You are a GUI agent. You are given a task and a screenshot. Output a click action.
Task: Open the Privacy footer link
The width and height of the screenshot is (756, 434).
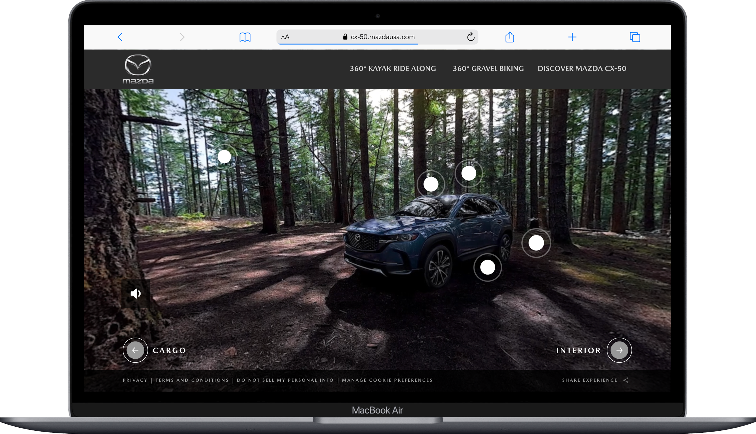[x=135, y=380]
